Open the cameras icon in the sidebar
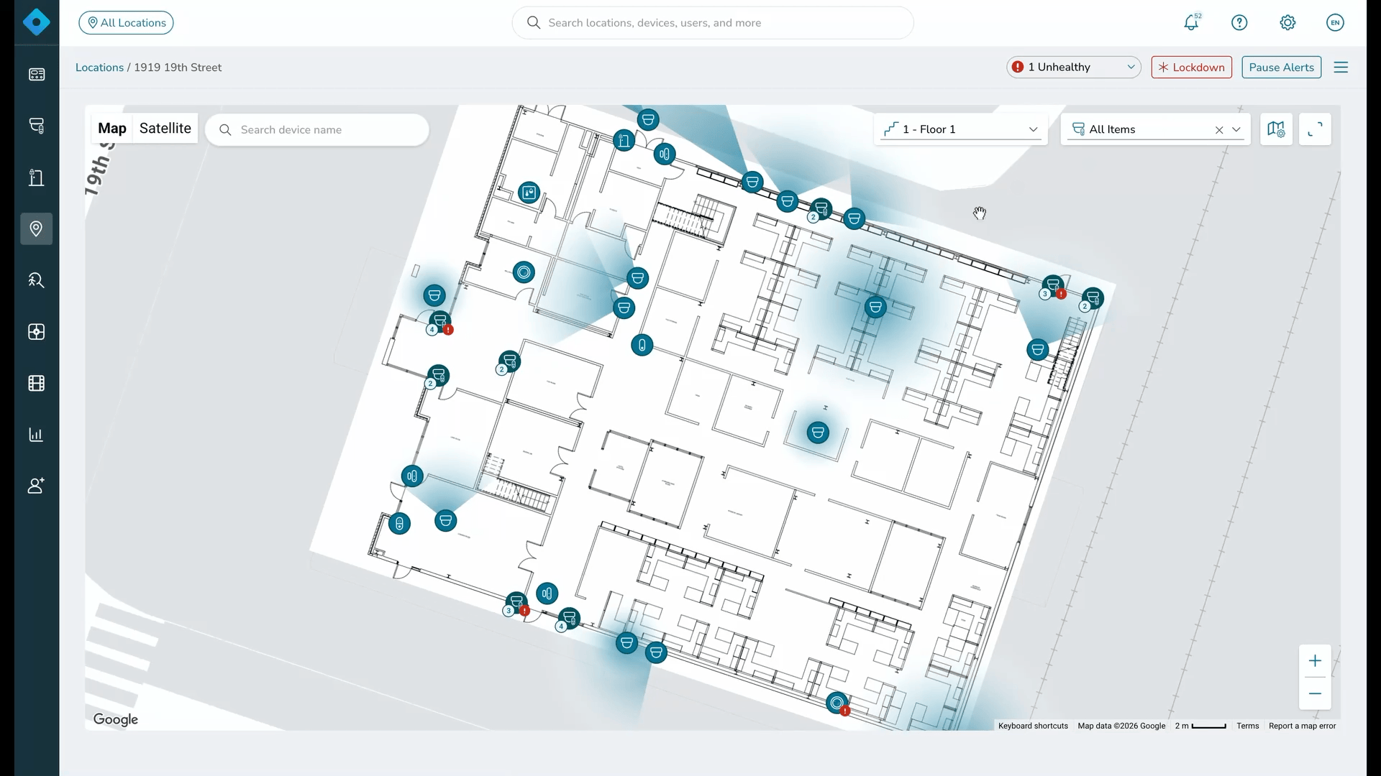Screen dimensions: 1381x776 (36, 126)
